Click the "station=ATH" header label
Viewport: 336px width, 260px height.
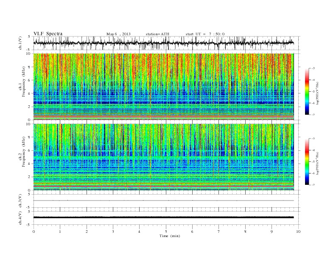click(x=157, y=34)
